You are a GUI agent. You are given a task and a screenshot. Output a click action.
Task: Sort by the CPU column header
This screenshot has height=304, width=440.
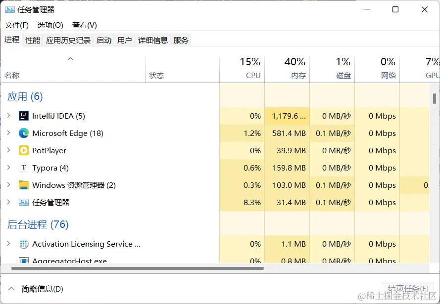tap(242, 69)
